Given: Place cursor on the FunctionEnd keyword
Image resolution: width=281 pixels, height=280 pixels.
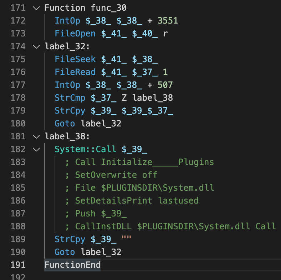Looking at the screenshot, I should point(72,265).
